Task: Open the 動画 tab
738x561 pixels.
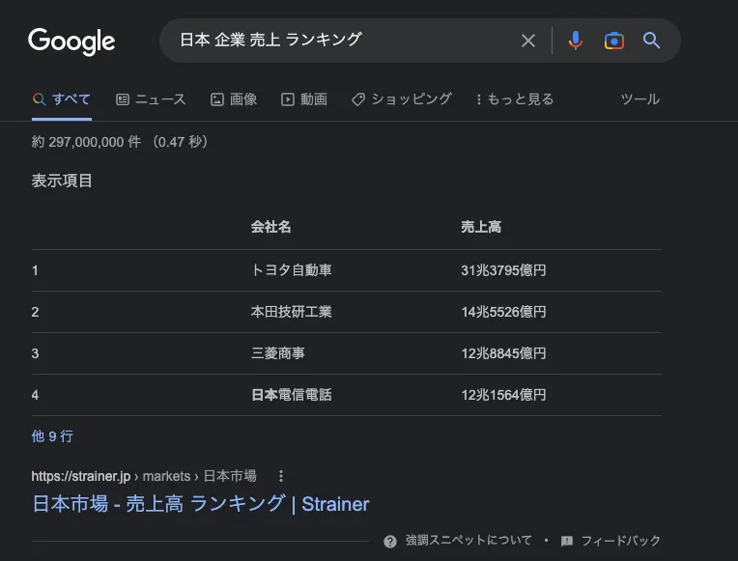Action: pyautogui.click(x=304, y=99)
